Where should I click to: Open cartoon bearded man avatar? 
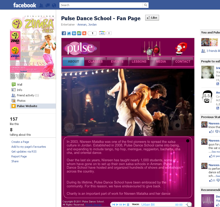[208, 96]
